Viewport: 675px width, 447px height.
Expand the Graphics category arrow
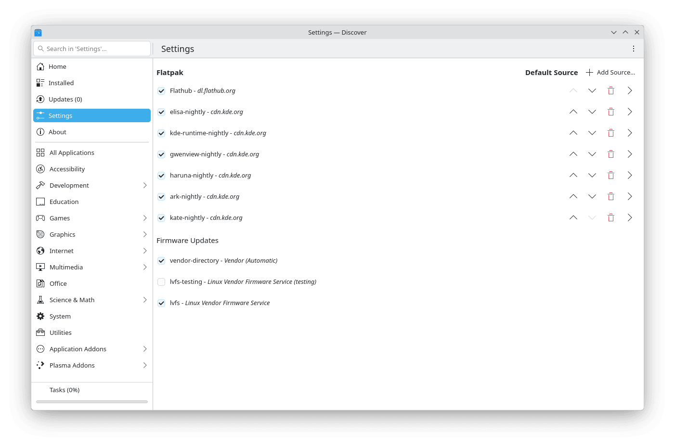145,234
